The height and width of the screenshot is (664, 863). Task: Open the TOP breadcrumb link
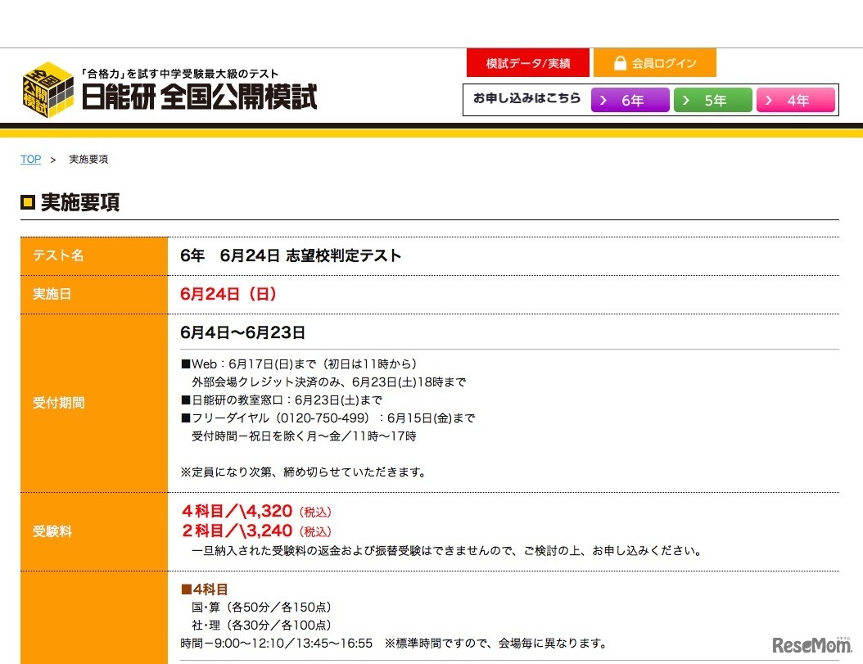(x=29, y=159)
